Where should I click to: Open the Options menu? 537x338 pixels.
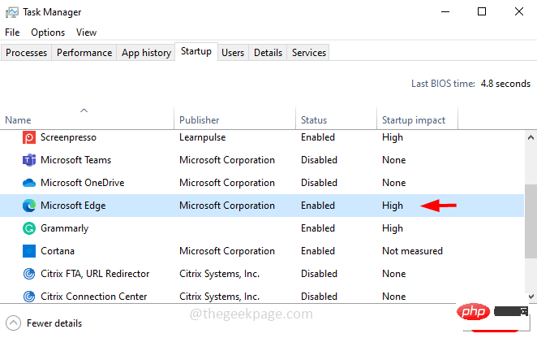coord(48,32)
